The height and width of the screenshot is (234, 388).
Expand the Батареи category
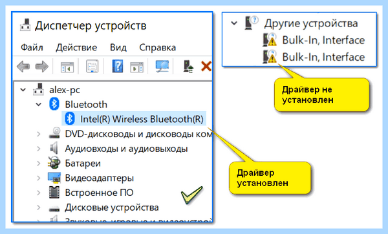point(39,163)
